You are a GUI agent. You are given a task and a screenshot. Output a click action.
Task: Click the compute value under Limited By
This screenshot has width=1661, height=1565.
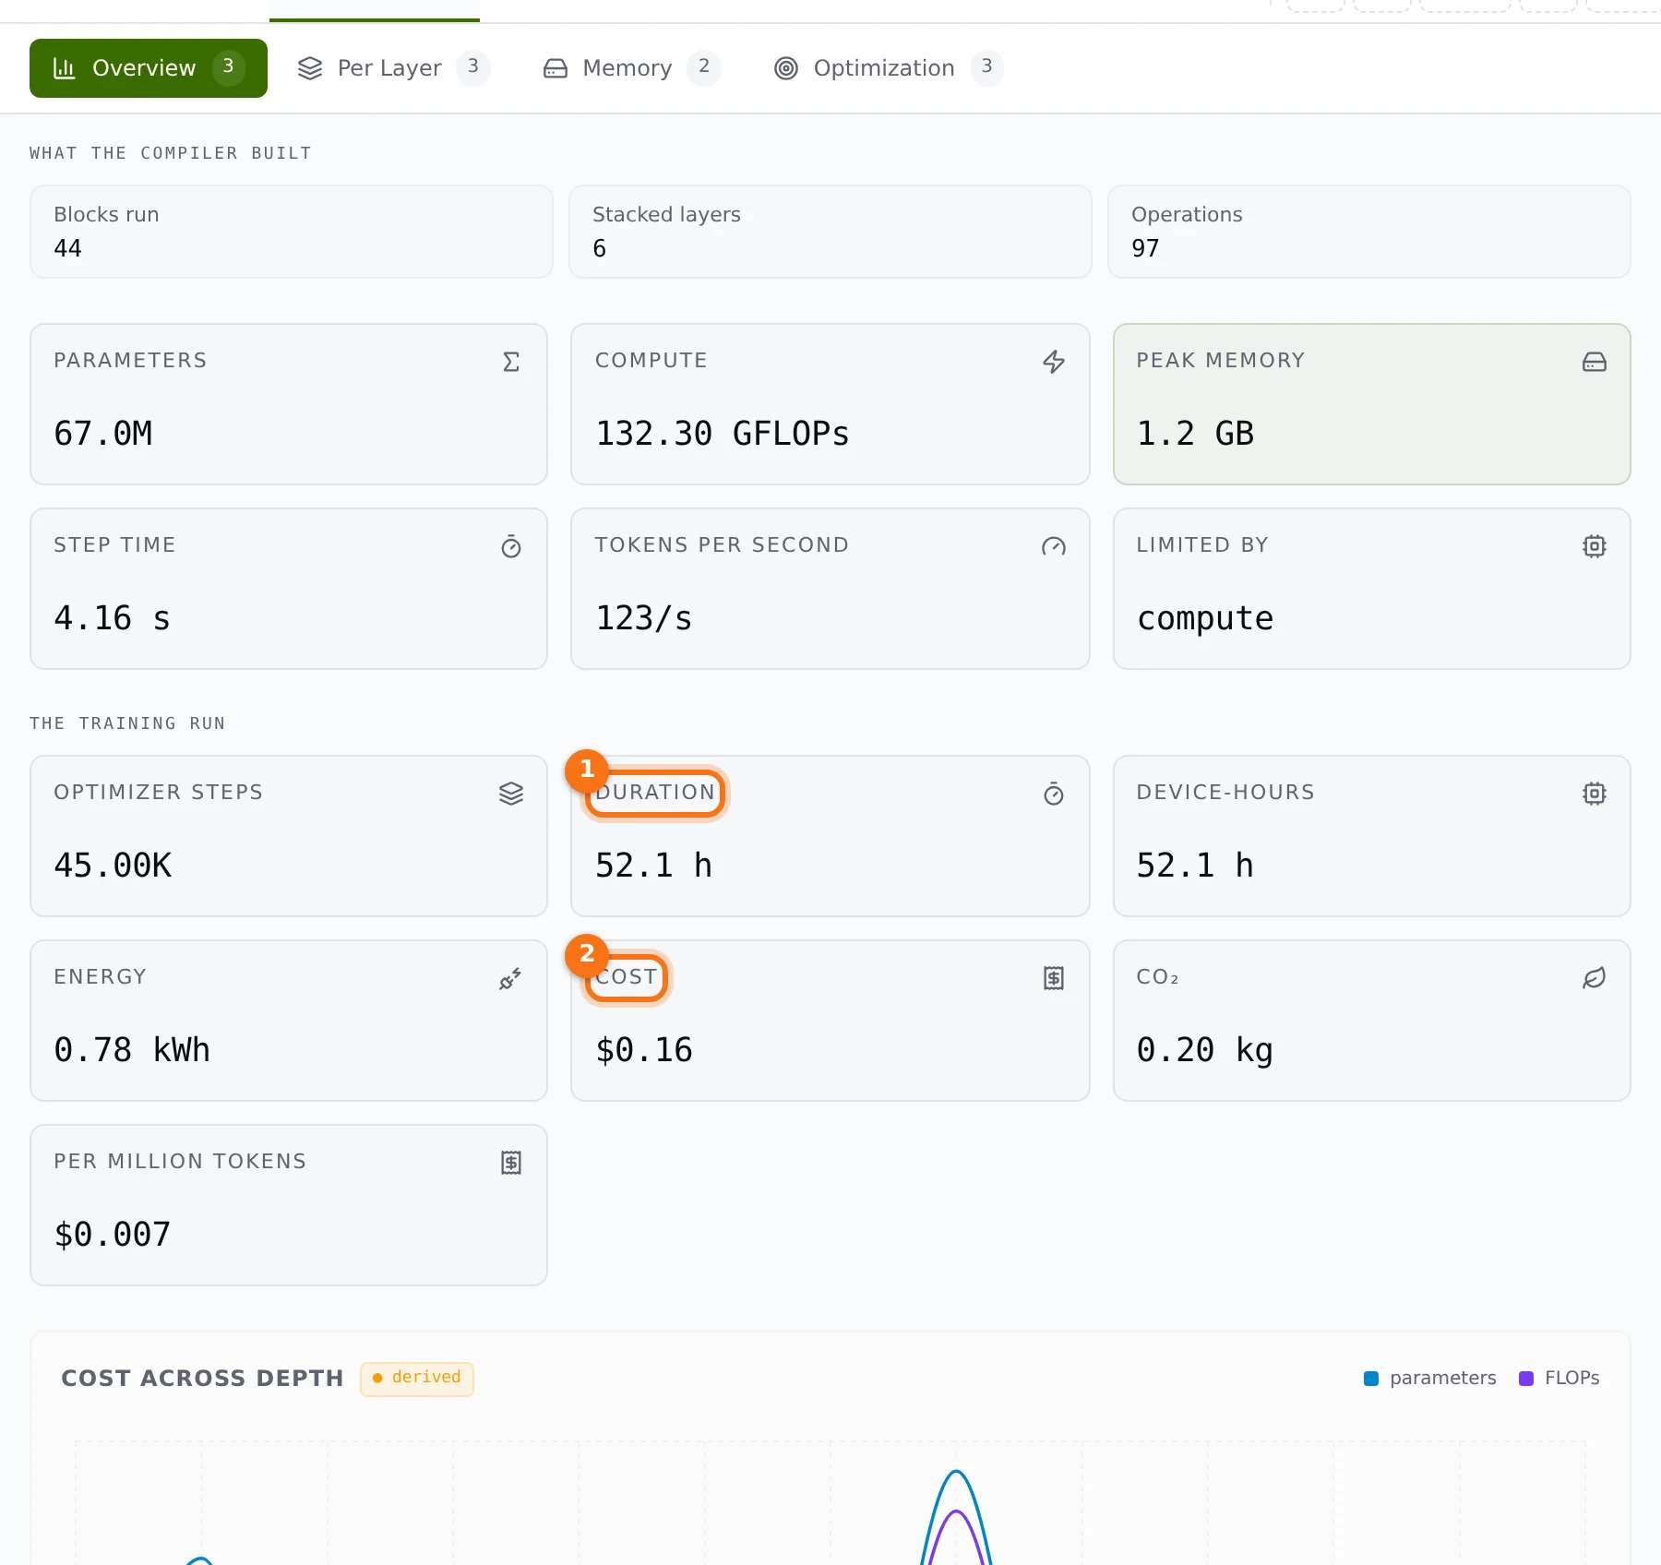(x=1205, y=619)
